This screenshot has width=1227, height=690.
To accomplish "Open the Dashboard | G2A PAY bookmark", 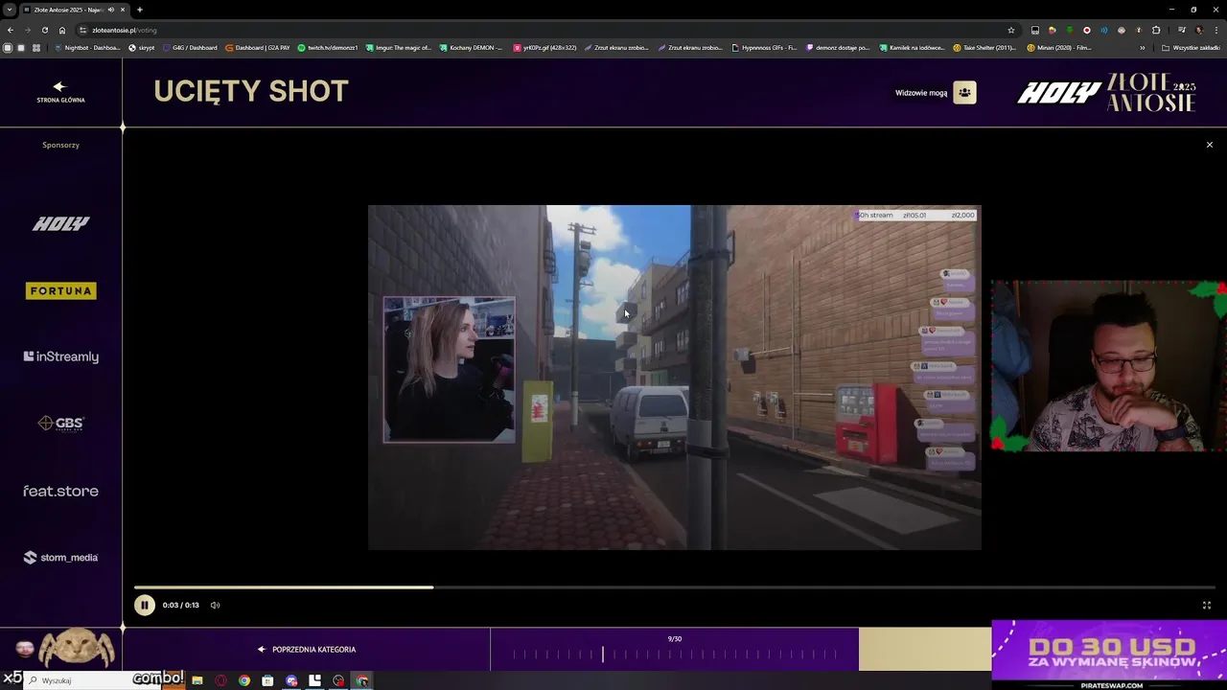I will (x=258, y=48).
